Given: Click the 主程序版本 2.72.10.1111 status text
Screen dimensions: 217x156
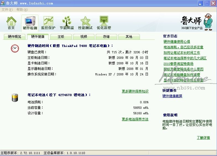Looking at the screenshot, I should coord(20,153).
